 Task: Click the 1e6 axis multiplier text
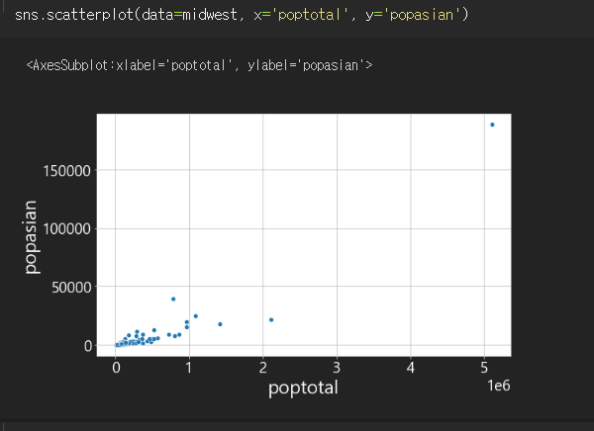(499, 386)
